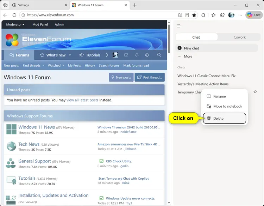Screen dimensions: 264x206
Task: Click the share icon in toolbar
Action: 222,15
